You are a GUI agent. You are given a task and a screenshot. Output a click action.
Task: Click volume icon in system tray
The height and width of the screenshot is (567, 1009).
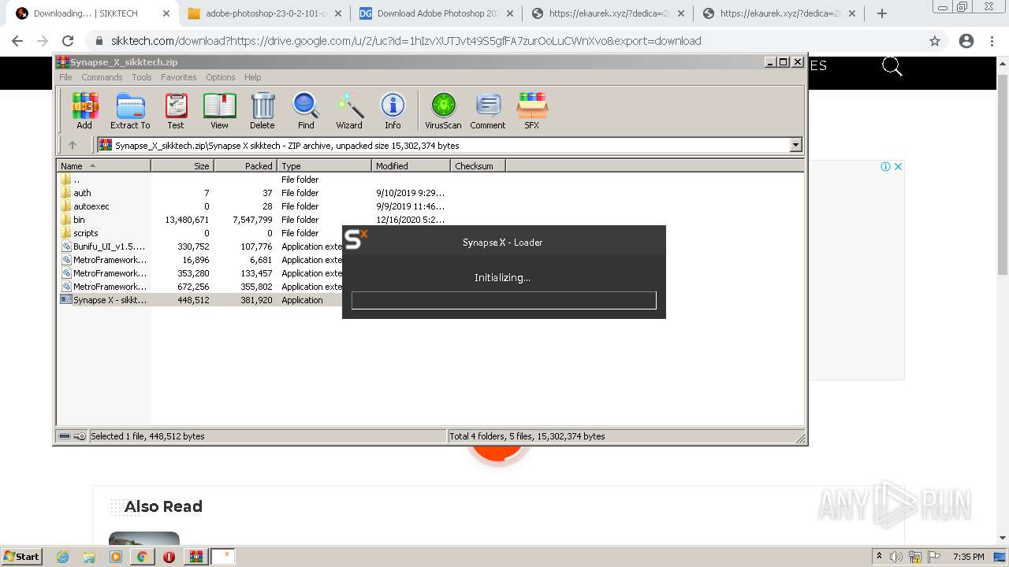coord(896,557)
